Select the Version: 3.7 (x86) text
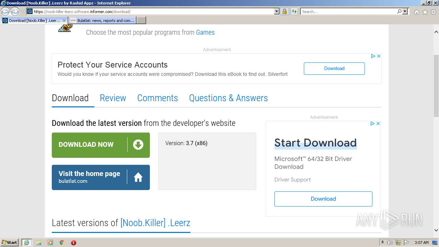Image resolution: width=439 pixels, height=247 pixels. click(186, 143)
